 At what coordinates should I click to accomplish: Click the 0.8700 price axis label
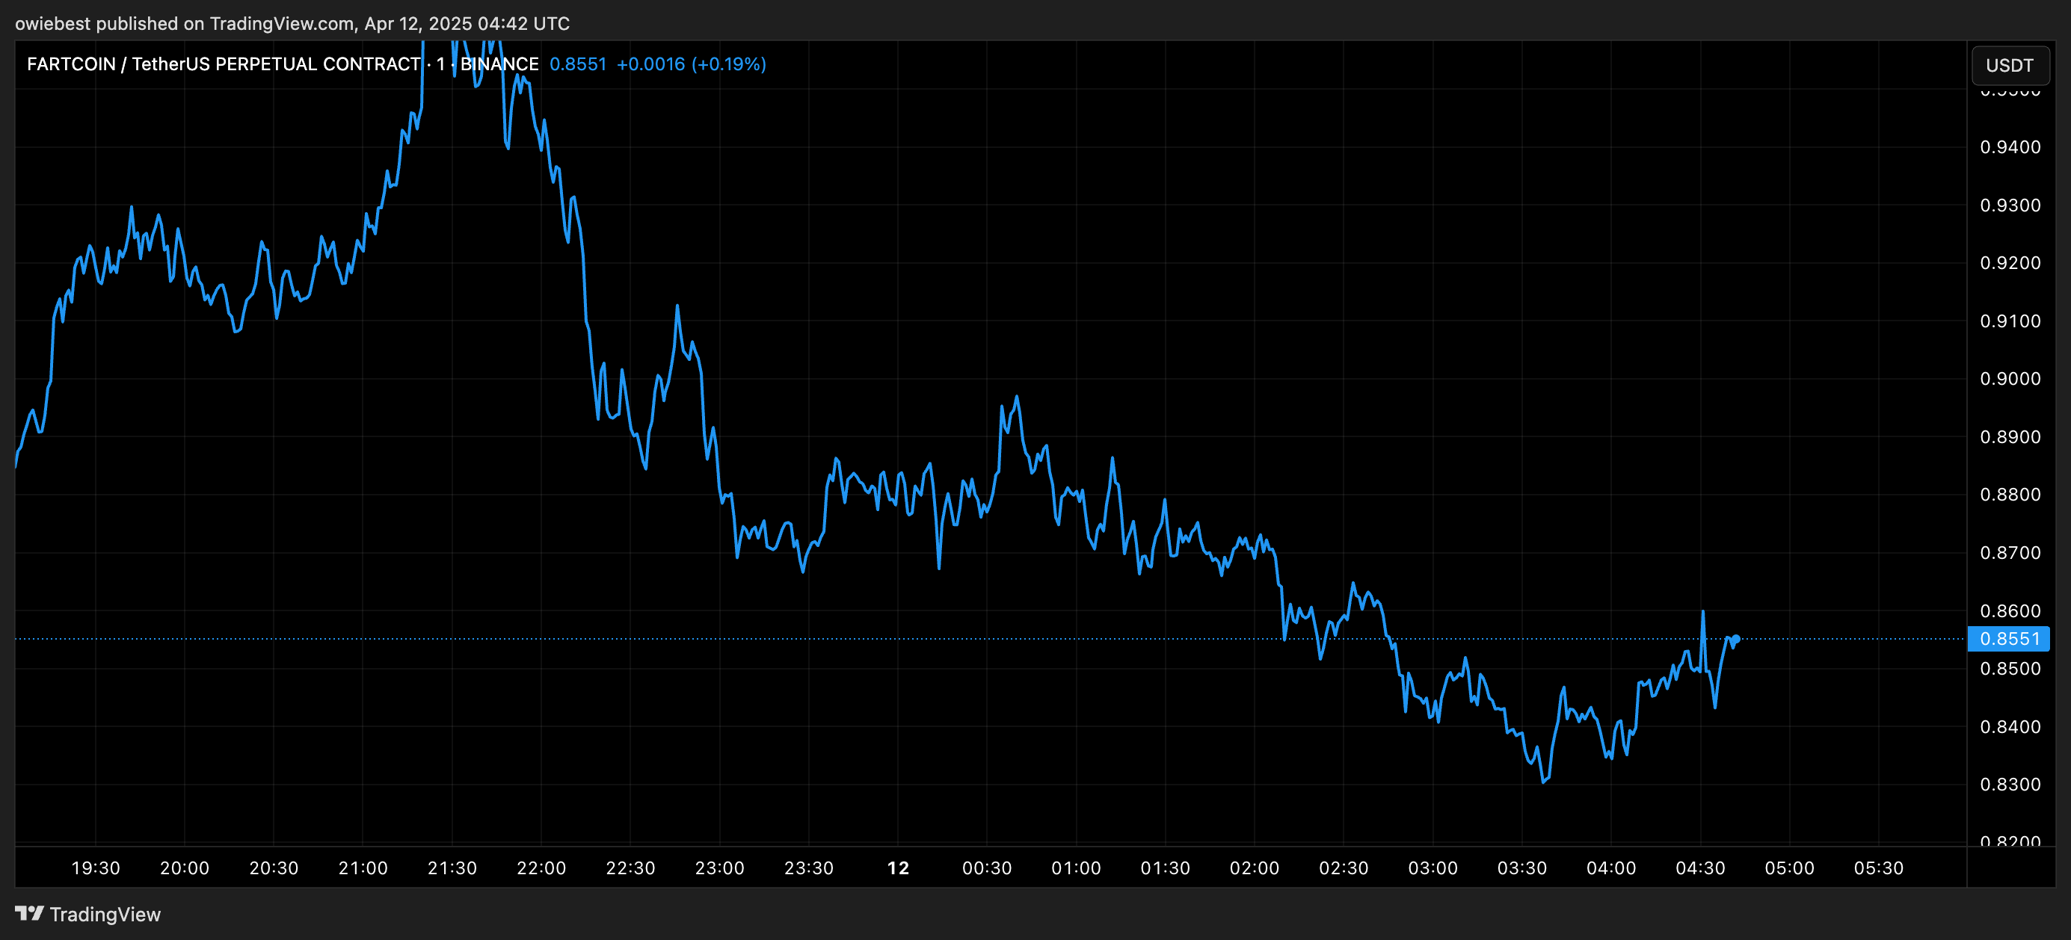click(x=2009, y=553)
